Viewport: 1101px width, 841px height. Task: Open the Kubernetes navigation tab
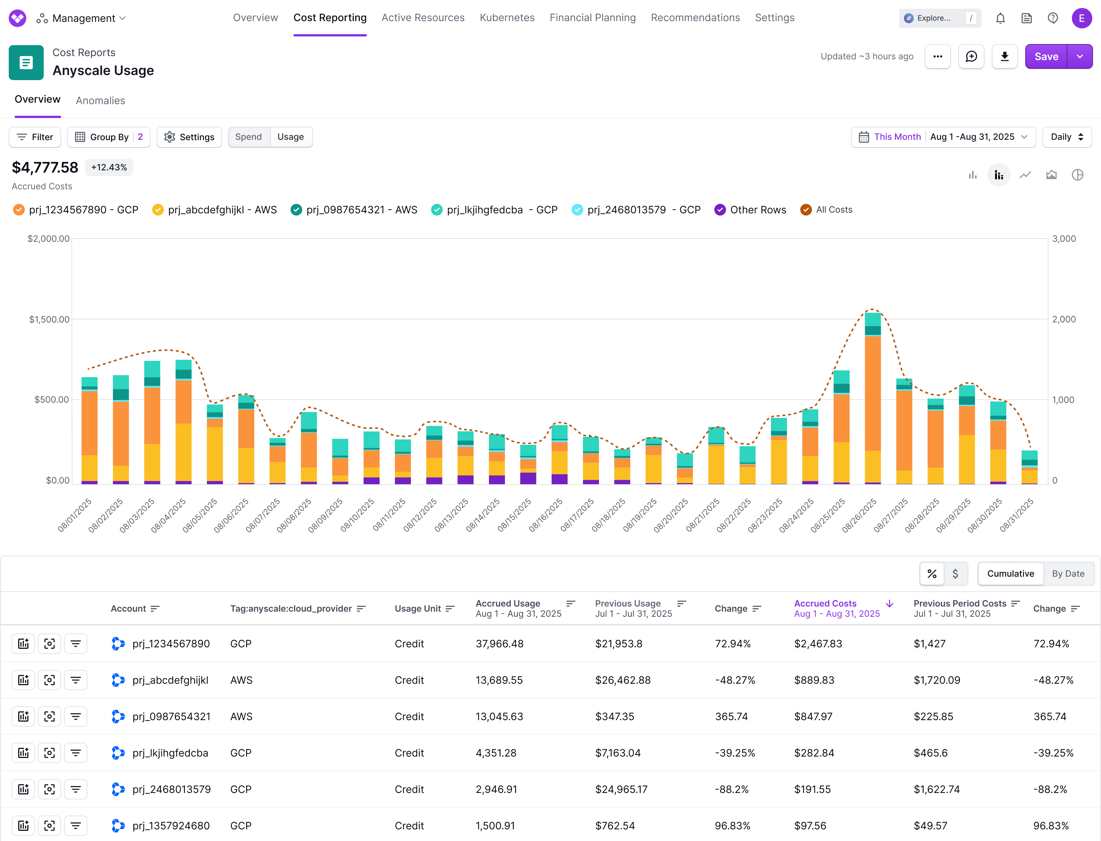(507, 18)
